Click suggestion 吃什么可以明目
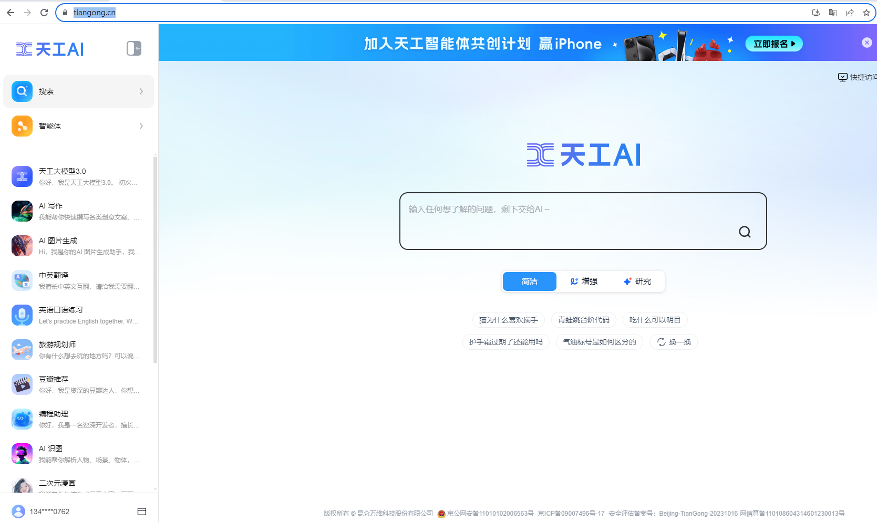 pos(655,320)
